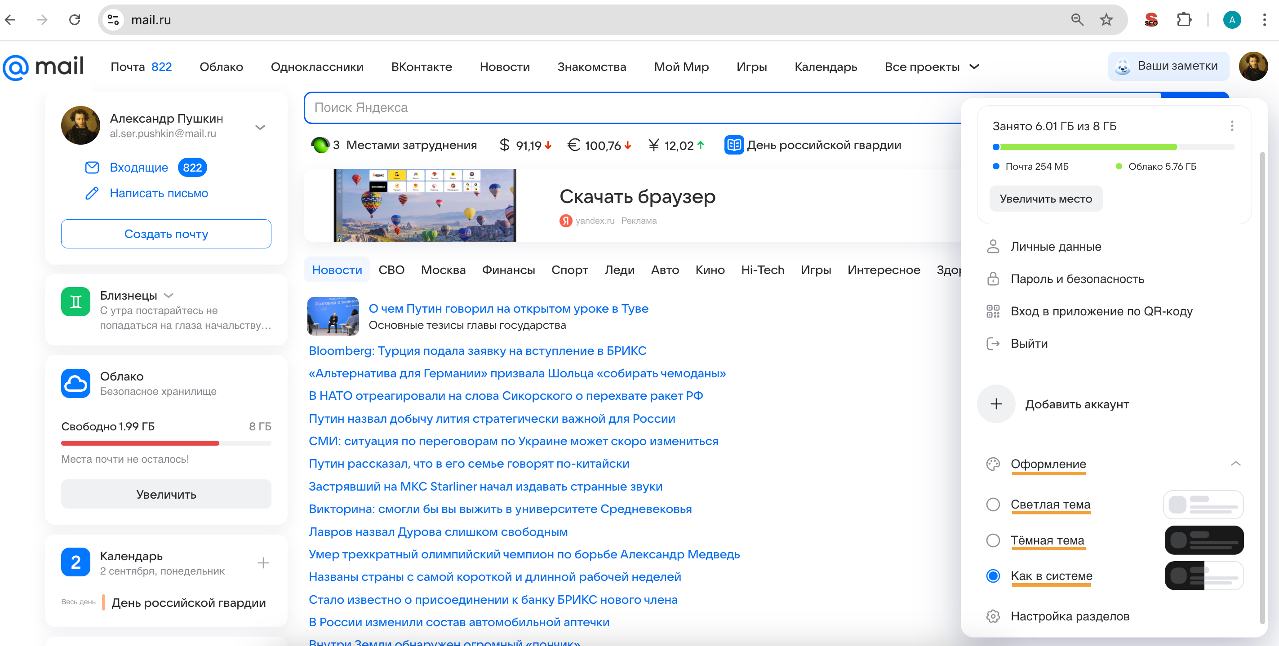Collapse the Оформление section
Viewport: 1279px width, 646px height.
click(x=1235, y=464)
